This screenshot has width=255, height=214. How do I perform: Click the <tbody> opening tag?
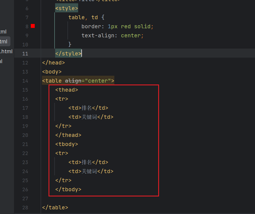point(67,144)
